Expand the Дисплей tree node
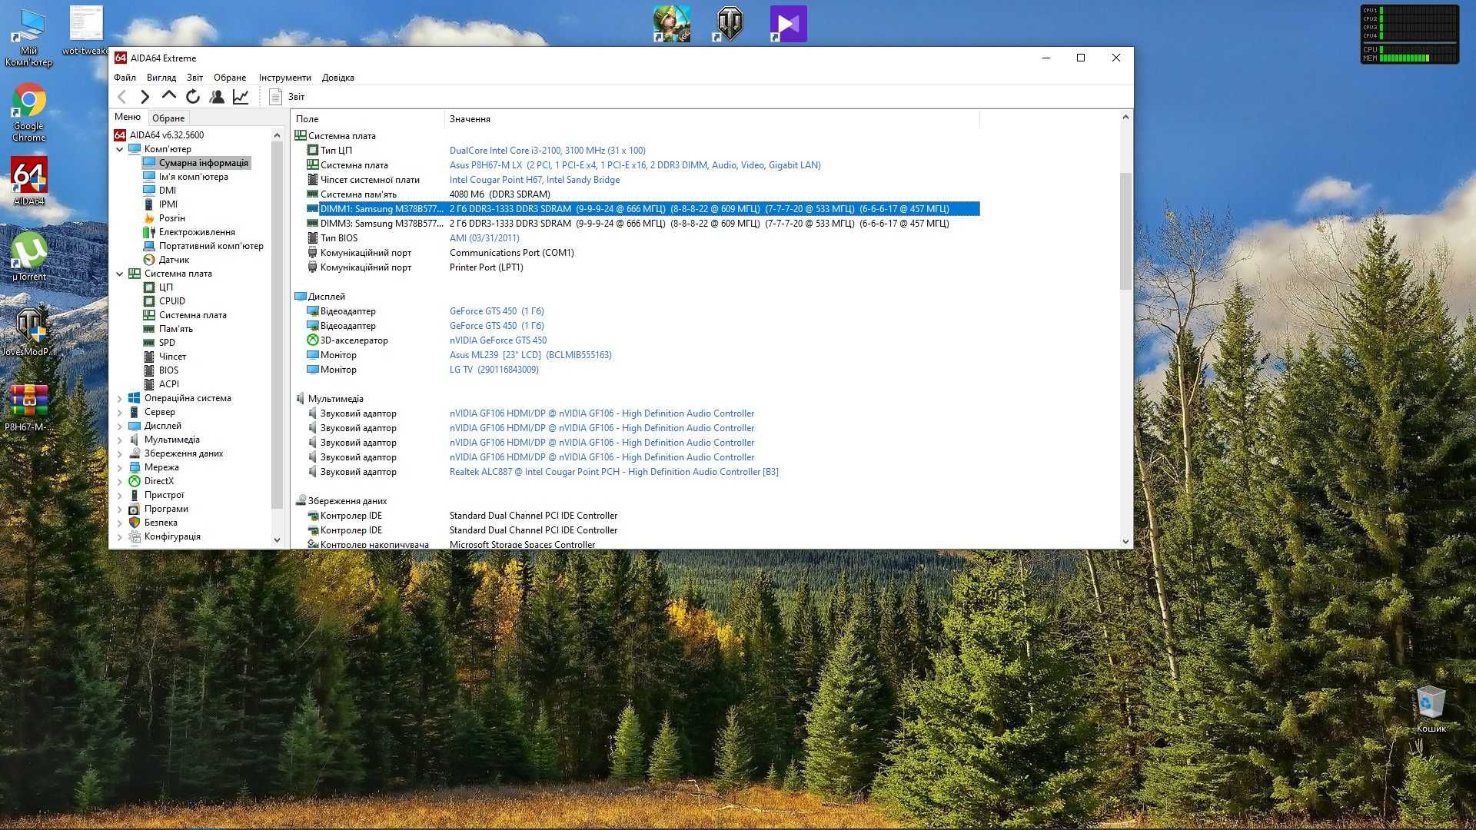 point(120,426)
